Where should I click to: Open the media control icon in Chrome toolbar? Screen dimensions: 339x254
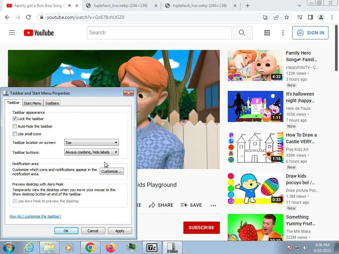300,17
